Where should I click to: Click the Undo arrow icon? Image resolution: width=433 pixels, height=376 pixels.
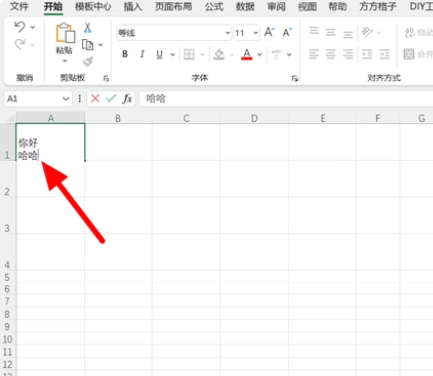(x=19, y=27)
